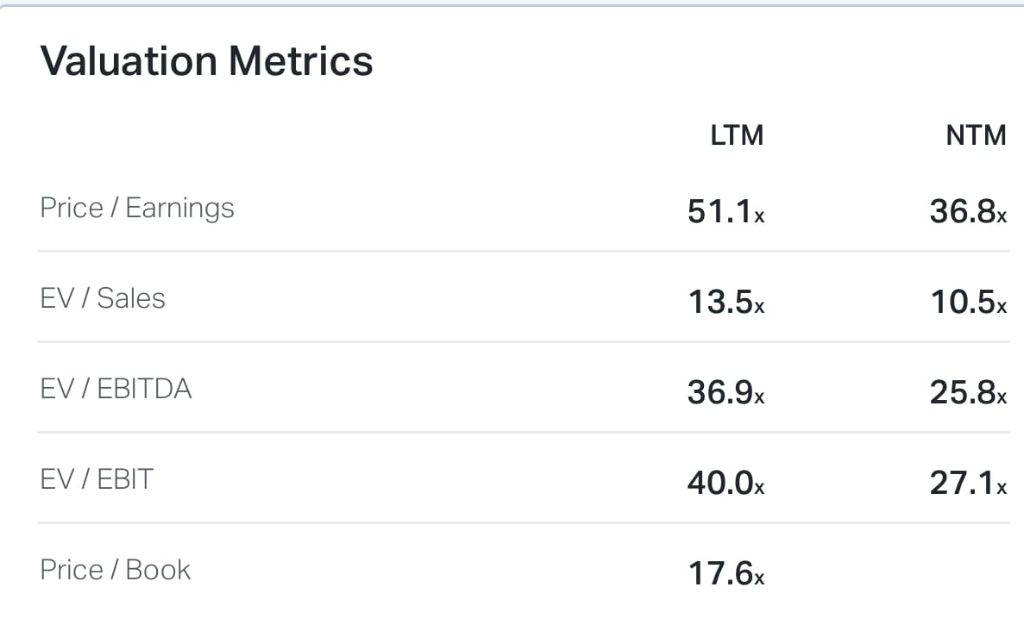The width and height of the screenshot is (1024, 631).
Task: Click the 10.5x NTM EV/Sales value
Action: (x=968, y=302)
